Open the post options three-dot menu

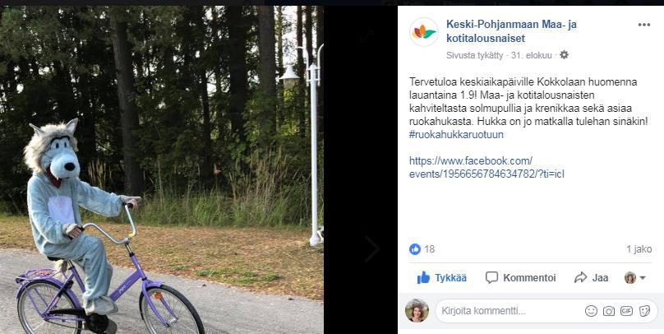(x=643, y=25)
